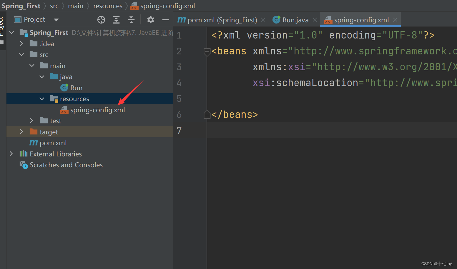Image resolution: width=457 pixels, height=269 pixels.
Task: Click main in the breadcrumb bar
Action: (x=76, y=6)
